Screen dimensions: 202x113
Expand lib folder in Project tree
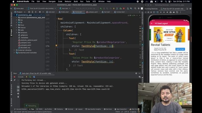click(16, 23)
